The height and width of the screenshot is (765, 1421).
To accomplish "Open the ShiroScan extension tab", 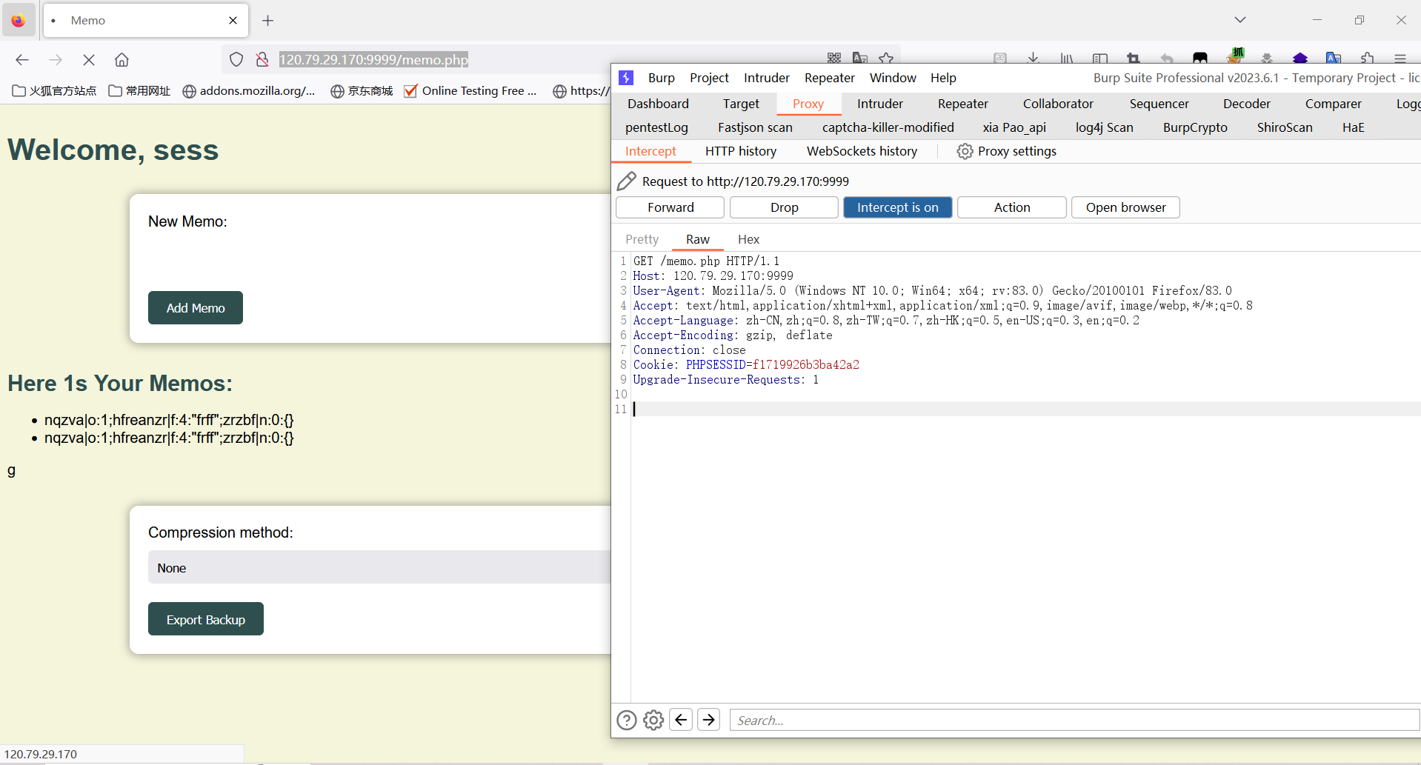I will point(1285,127).
